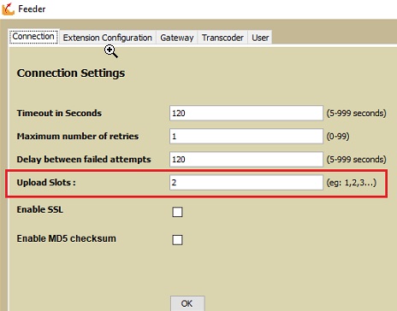Click the Timeout in Seconds label
The image size is (397, 311).
click(x=59, y=114)
